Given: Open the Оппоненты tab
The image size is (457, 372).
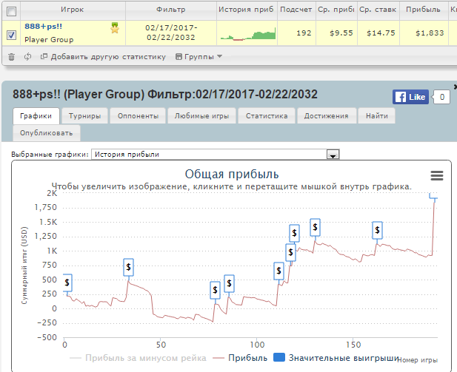Looking at the screenshot, I should coord(139,116).
